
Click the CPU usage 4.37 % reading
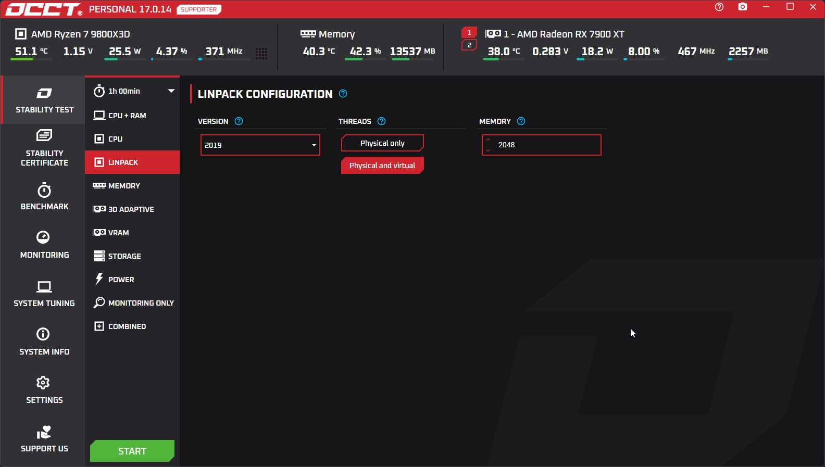[172, 52]
